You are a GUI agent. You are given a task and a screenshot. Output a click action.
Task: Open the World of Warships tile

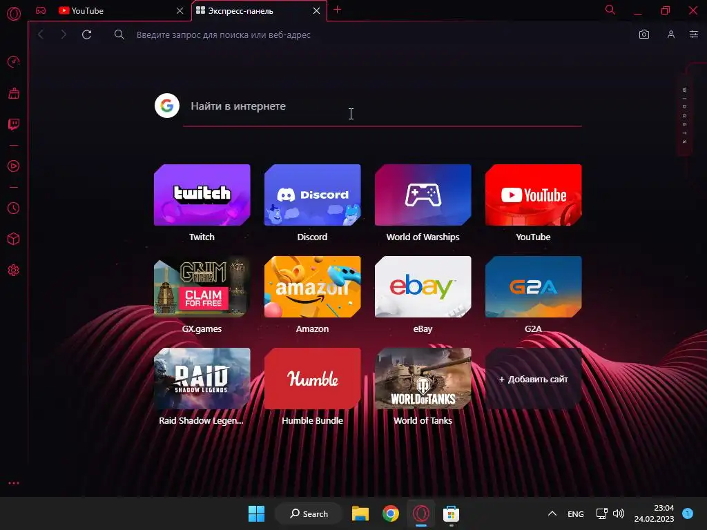tap(423, 195)
